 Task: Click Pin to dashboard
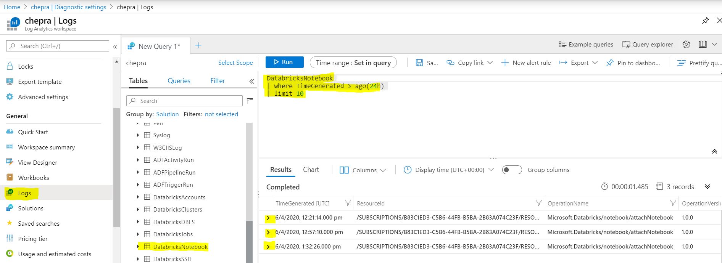(633, 63)
